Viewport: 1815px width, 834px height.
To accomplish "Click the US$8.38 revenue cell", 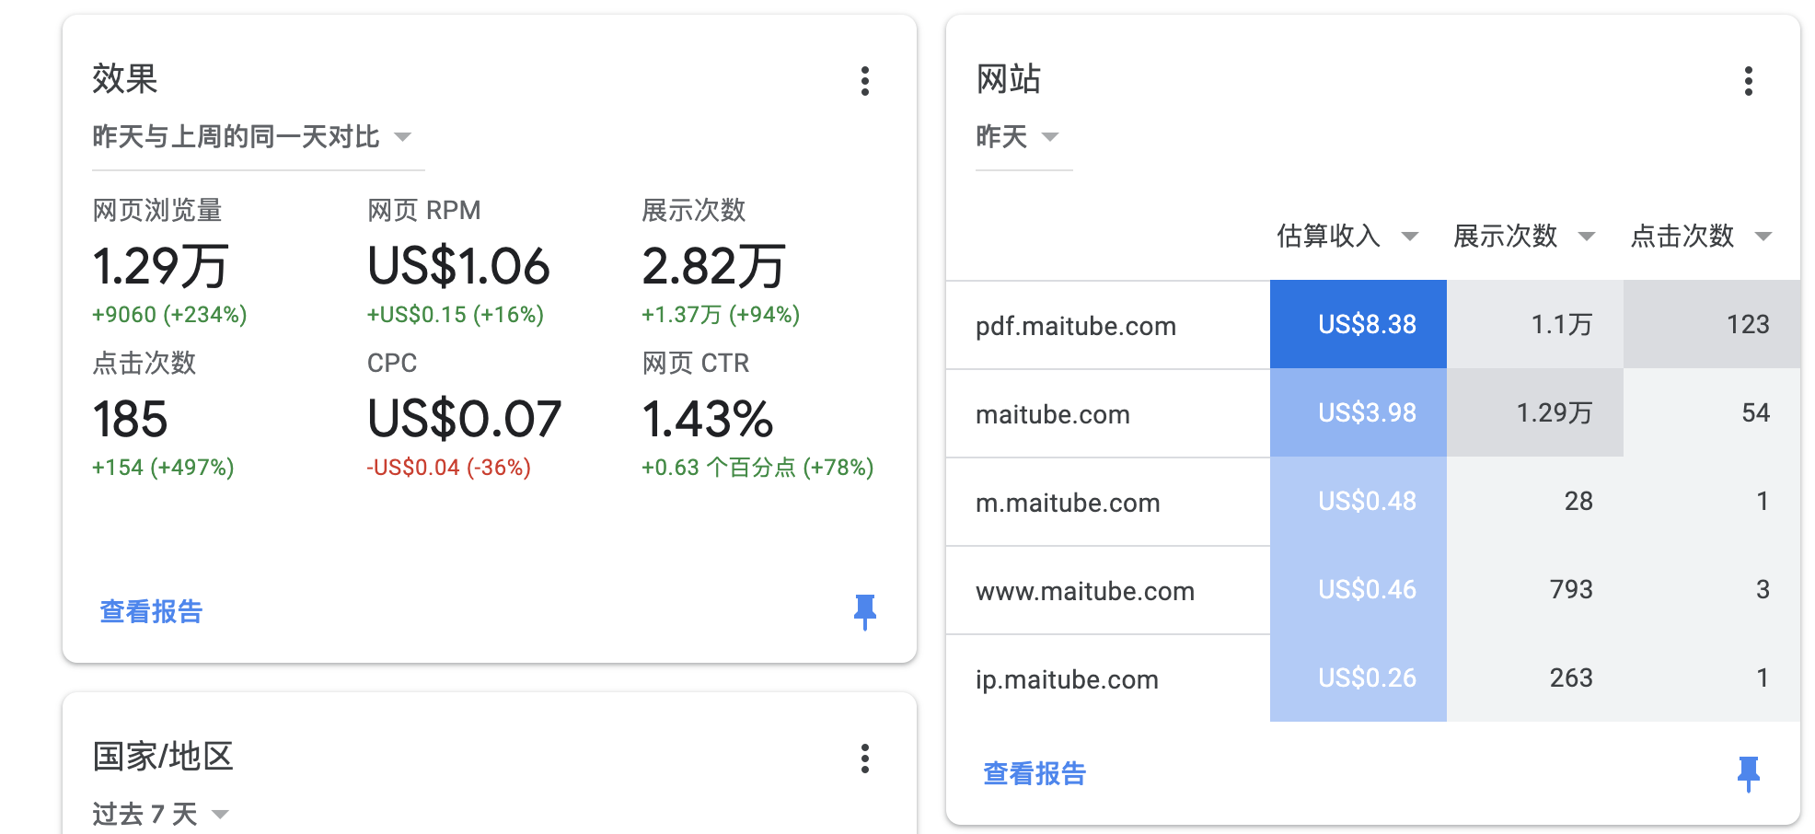I will (1358, 324).
